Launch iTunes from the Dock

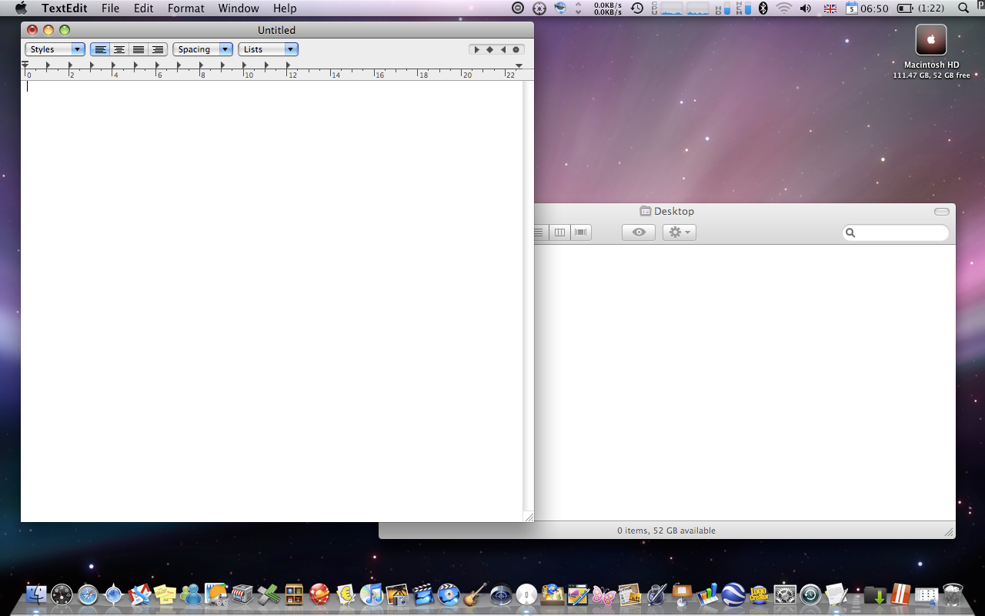click(372, 594)
